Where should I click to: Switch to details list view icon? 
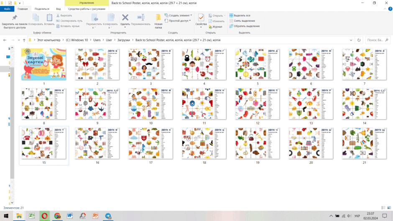[383, 208]
